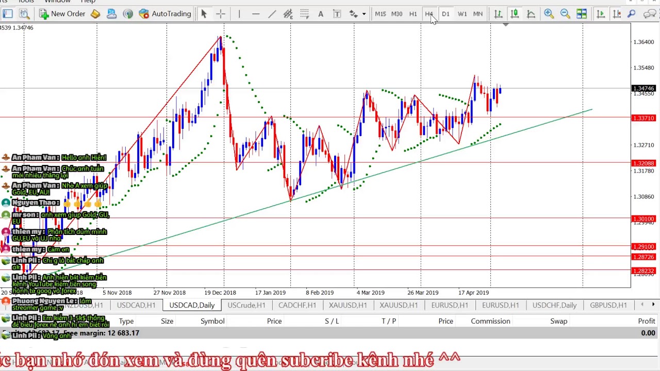Switch to bar chart display
Image resolution: width=660 pixels, height=371 pixels.
click(498, 14)
